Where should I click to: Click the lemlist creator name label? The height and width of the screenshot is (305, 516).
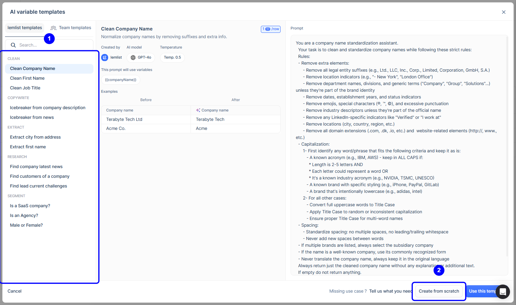(116, 58)
